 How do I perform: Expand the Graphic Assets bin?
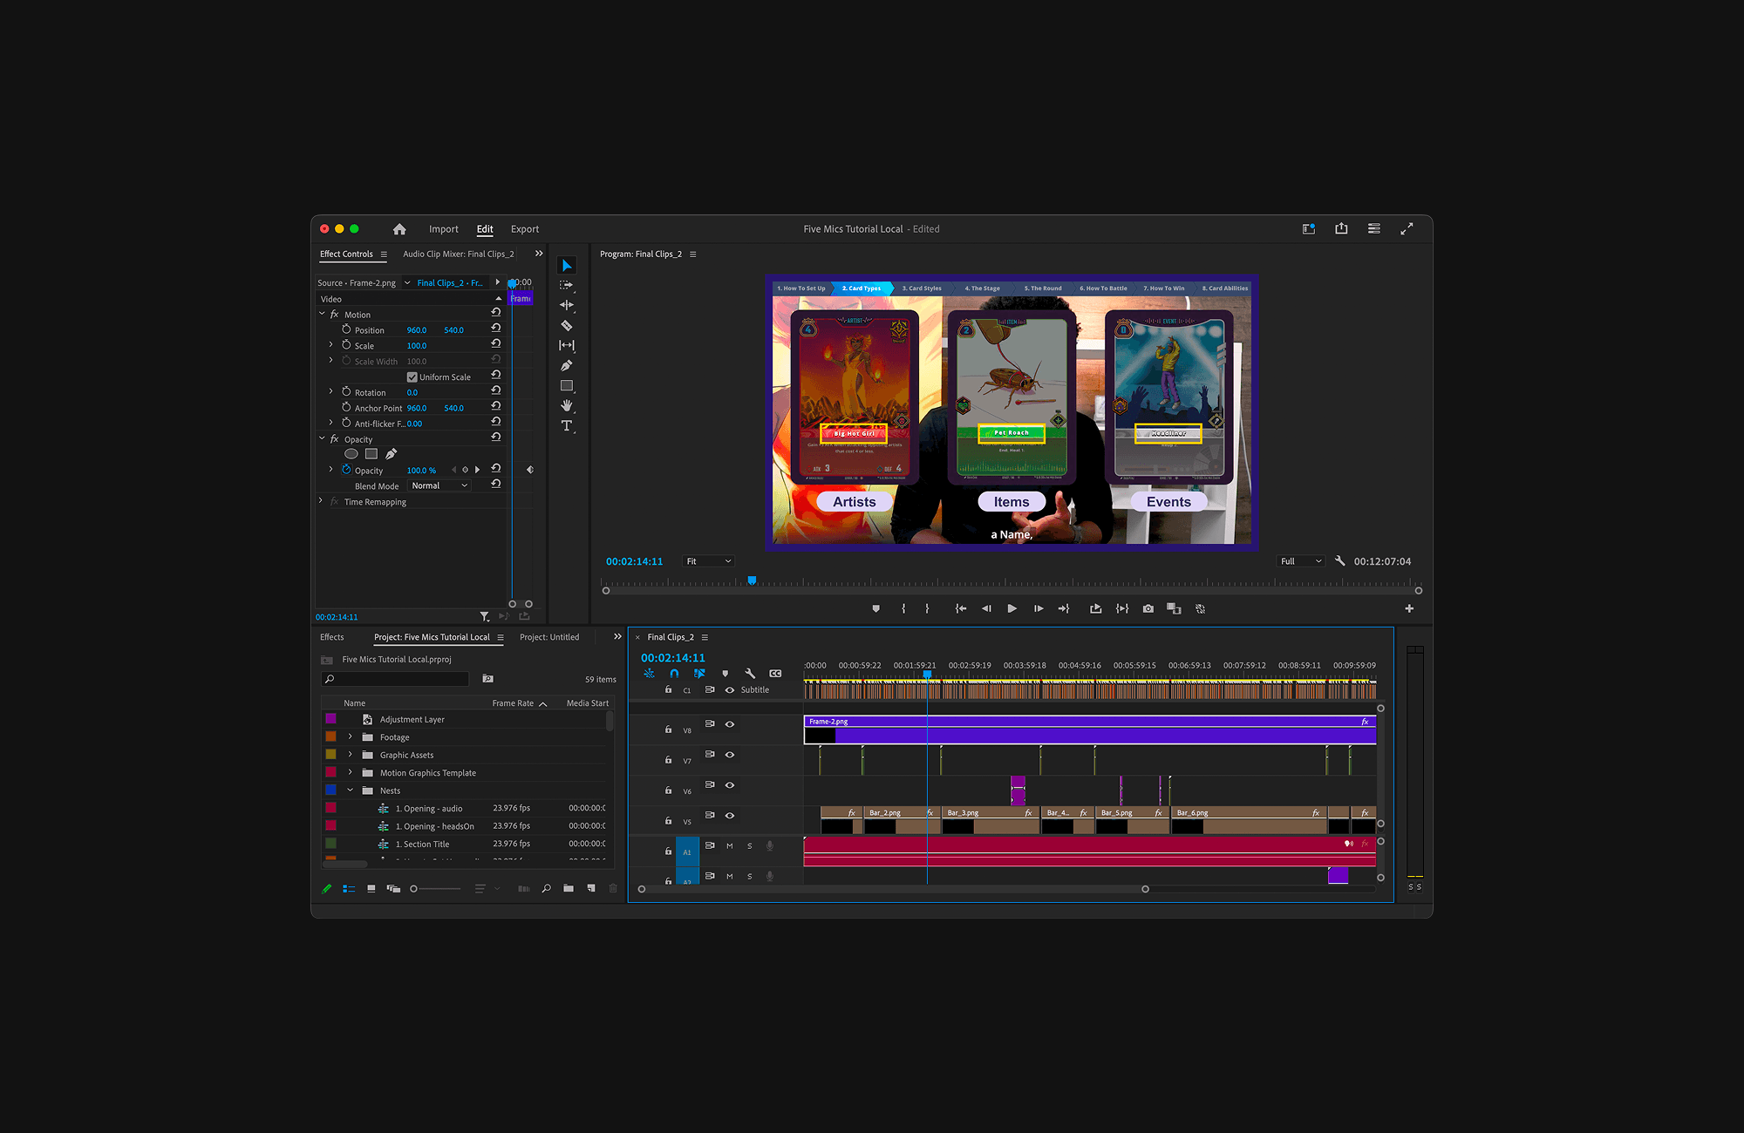click(351, 755)
